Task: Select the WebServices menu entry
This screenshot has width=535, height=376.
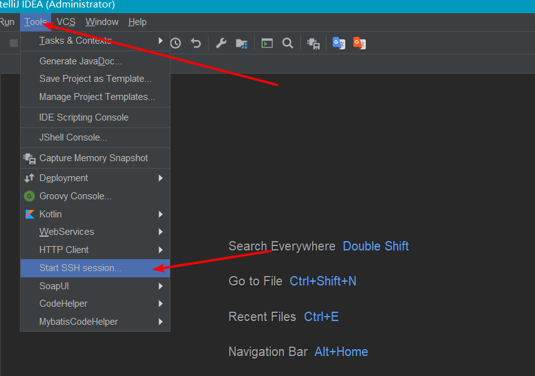Action: 95,232
